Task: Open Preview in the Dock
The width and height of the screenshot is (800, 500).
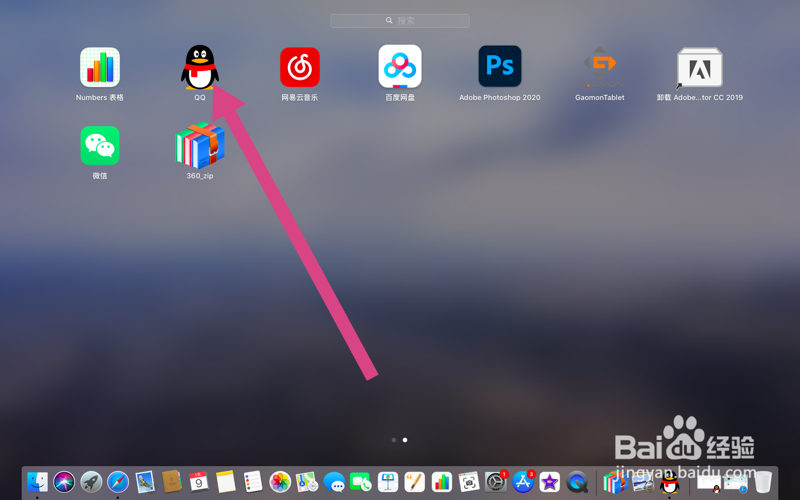Action: (643, 482)
